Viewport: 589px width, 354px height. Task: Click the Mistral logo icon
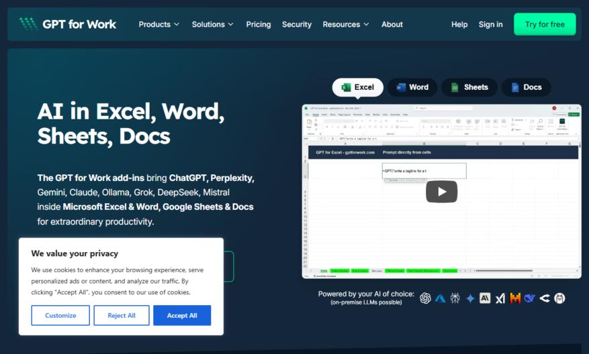click(515, 298)
